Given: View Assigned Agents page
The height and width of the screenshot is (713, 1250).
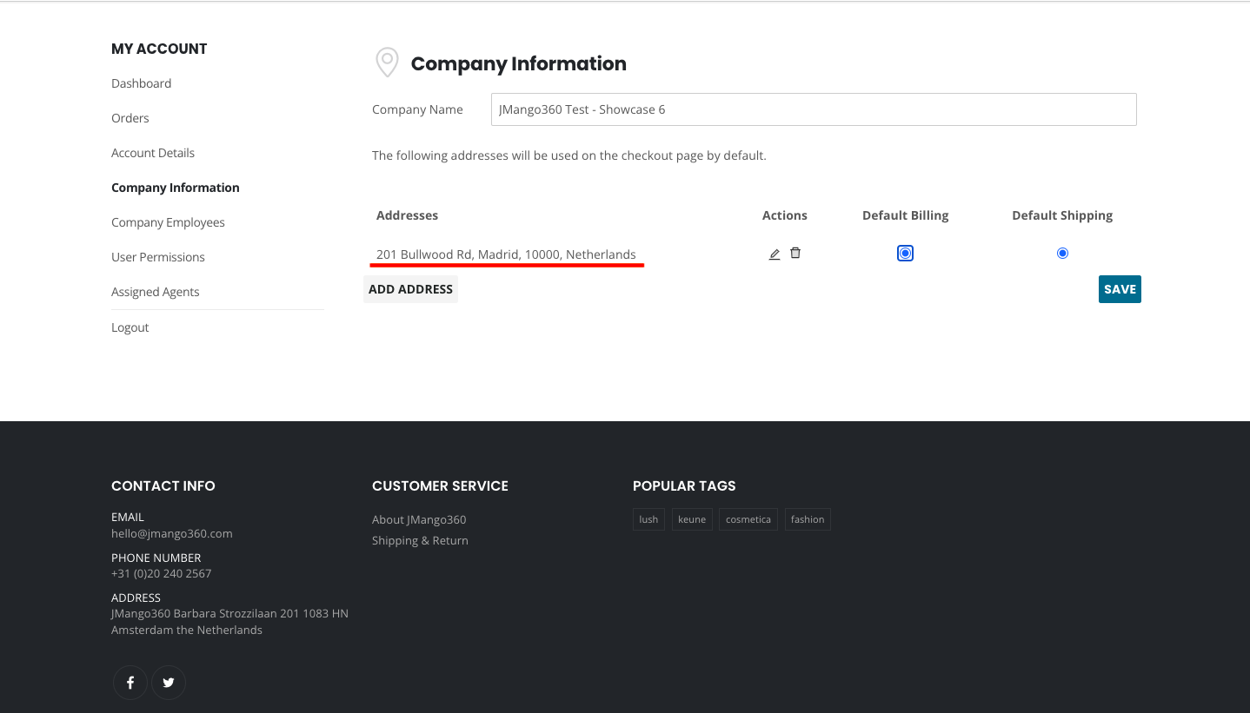Looking at the screenshot, I should pos(156,292).
